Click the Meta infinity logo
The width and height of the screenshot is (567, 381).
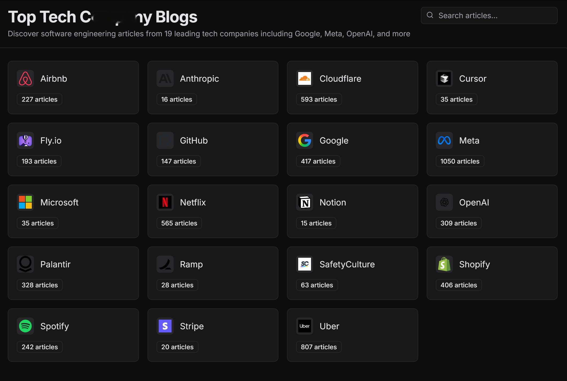coord(444,141)
